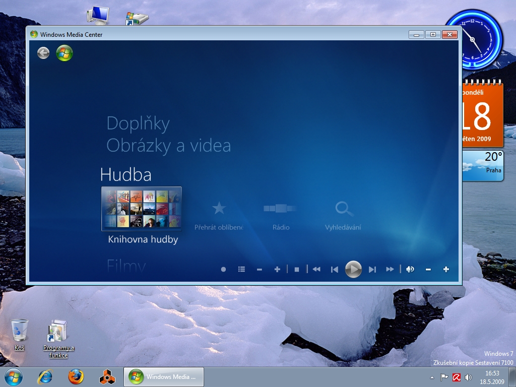Click the orange calendar gadget
516x387 pixels.
[483, 113]
